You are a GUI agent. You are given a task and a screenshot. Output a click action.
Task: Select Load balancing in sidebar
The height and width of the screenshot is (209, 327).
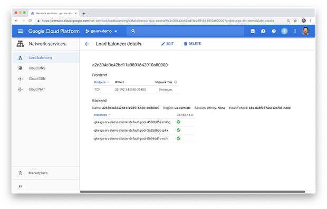point(46,58)
